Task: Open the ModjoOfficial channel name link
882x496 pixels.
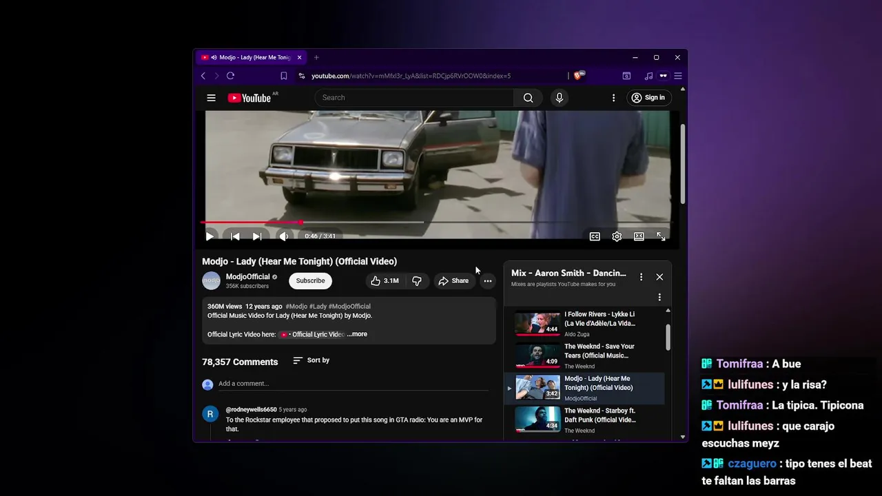Action: pyautogui.click(x=247, y=277)
